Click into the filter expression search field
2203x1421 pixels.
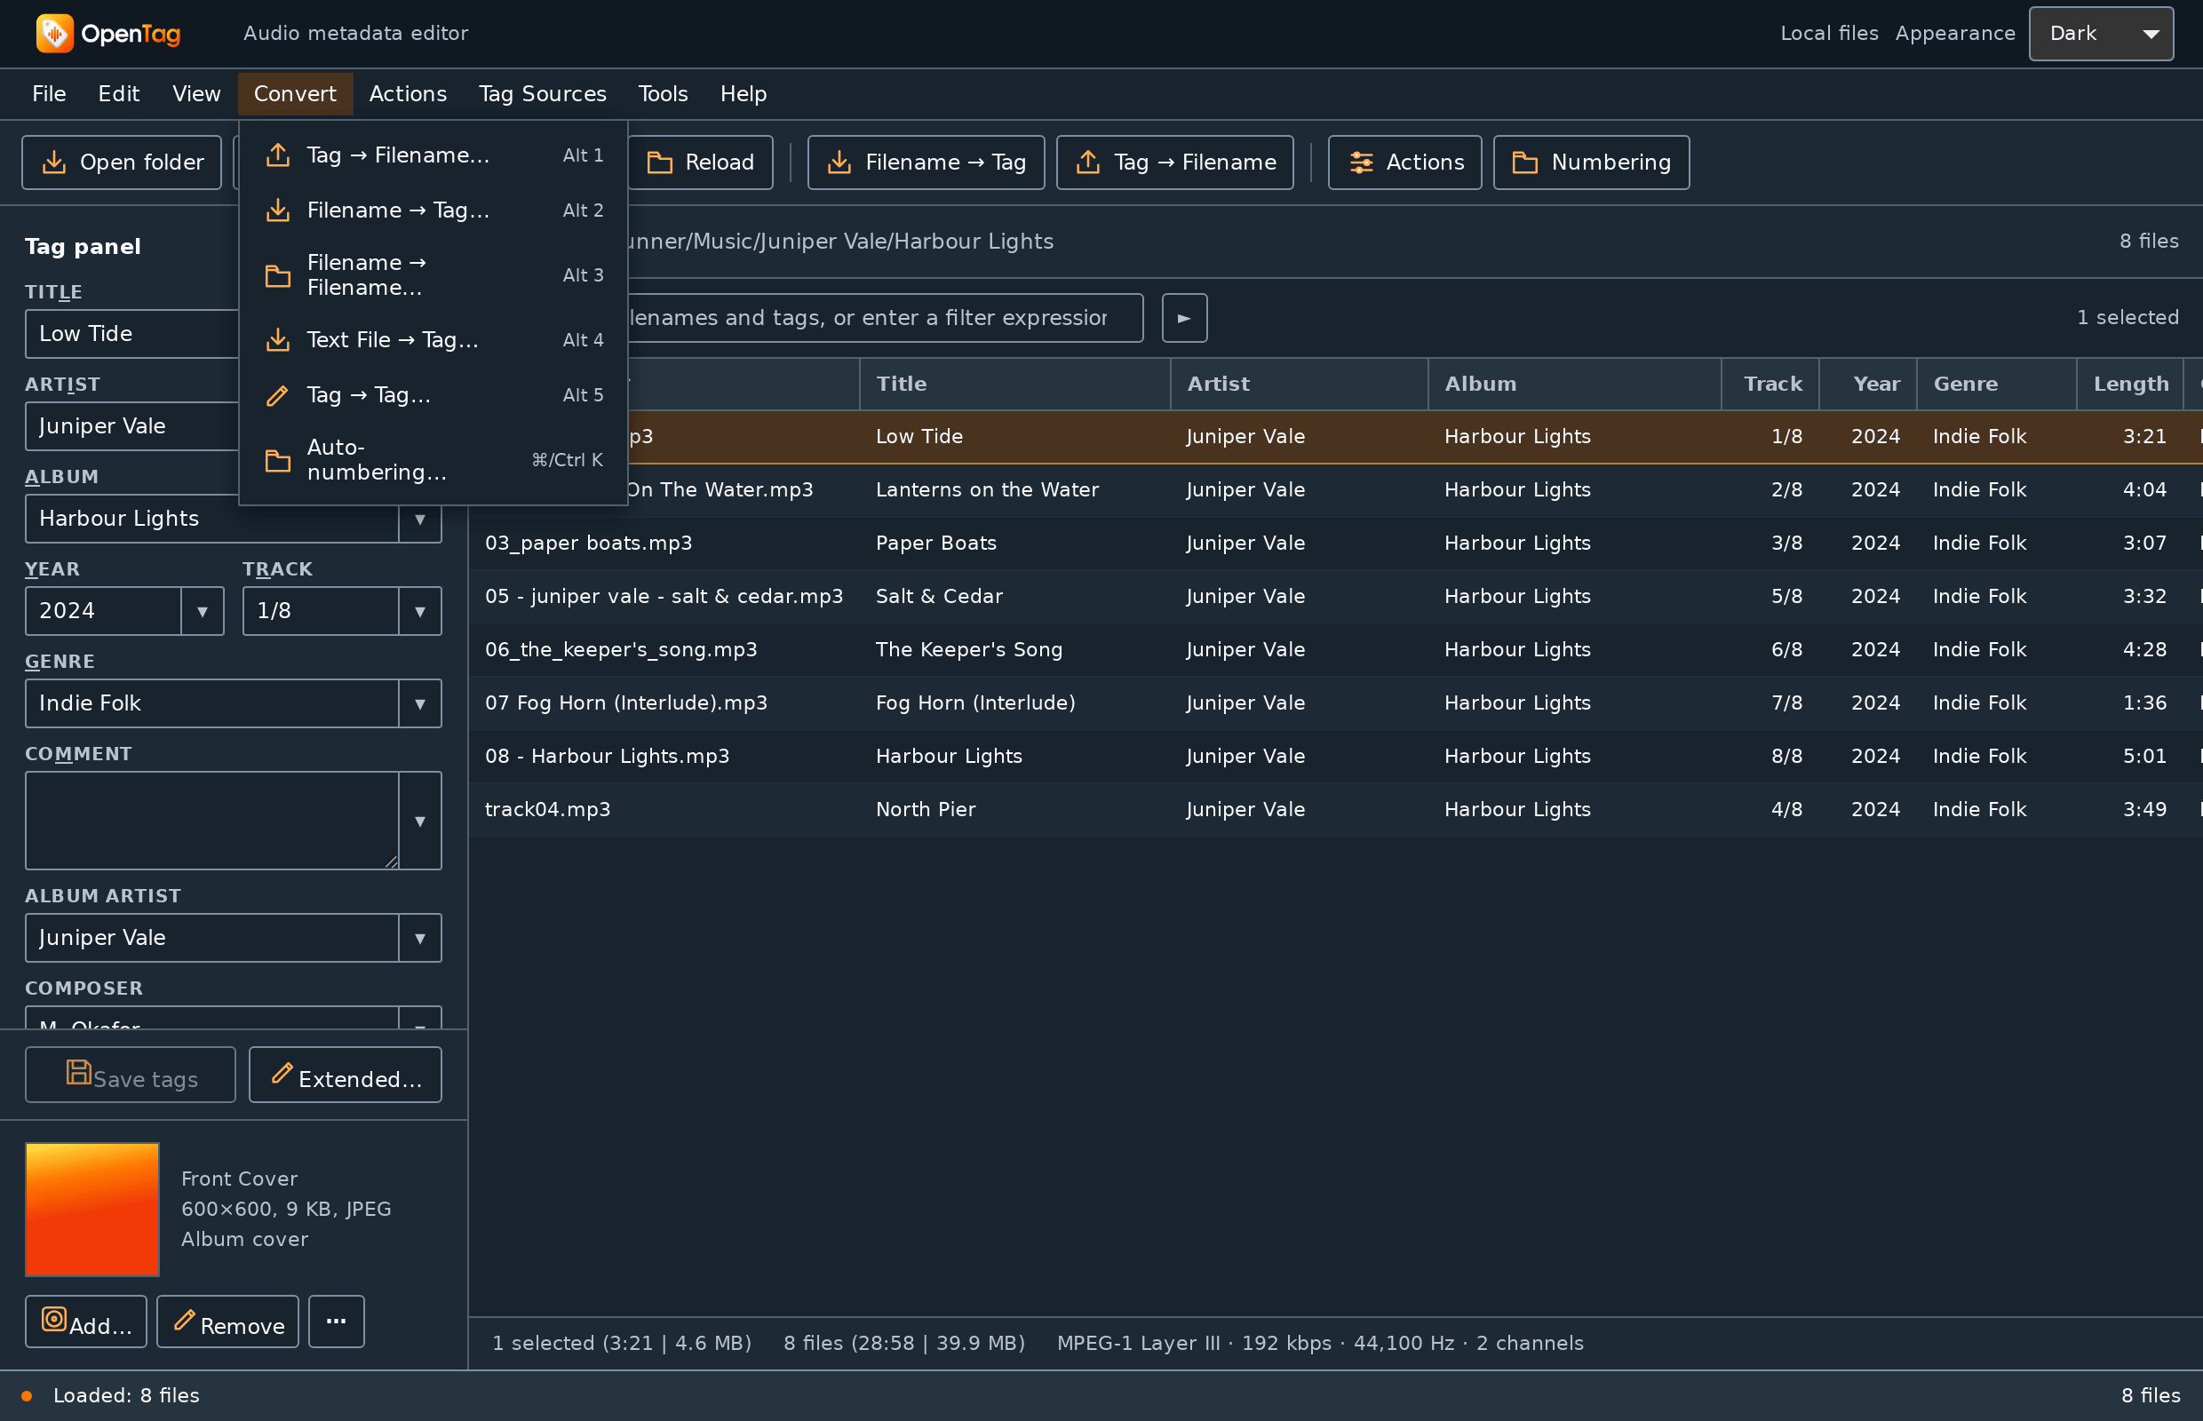pos(884,318)
